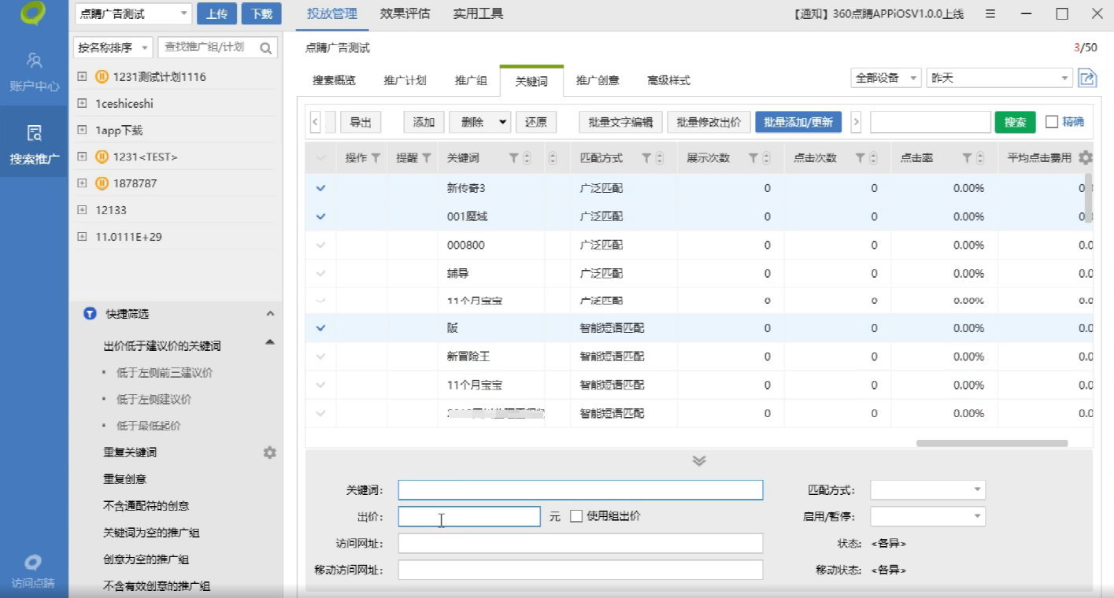Open the 搜索概览 tab
The image size is (1114, 598).
[334, 80]
